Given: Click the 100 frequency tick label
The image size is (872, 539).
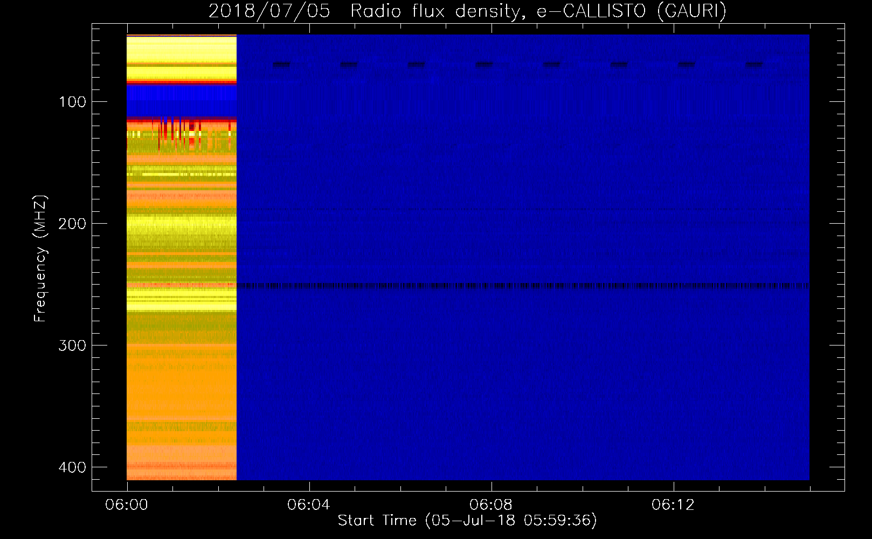Looking at the screenshot, I should pyautogui.click(x=72, y=102).
